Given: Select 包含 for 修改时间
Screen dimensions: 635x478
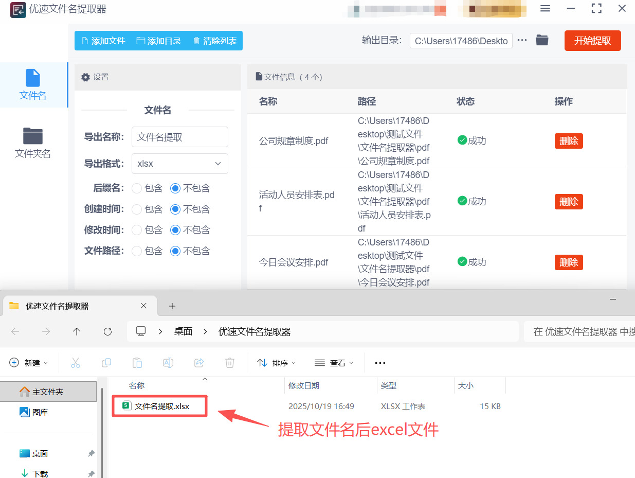Looking at the screenshot, I should [147, 230].
